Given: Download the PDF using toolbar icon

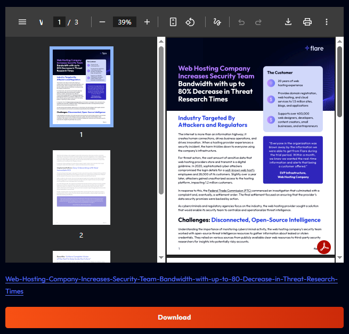Looking at the screenshot, I should point(288,22).
